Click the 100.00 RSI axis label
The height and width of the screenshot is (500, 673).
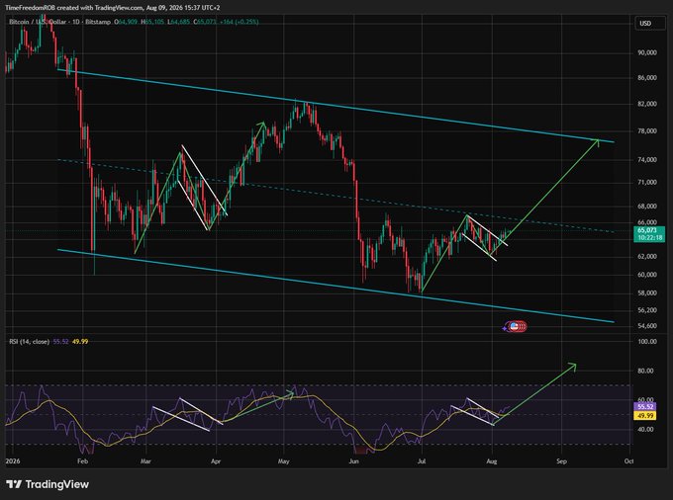[x=647, y=342]
